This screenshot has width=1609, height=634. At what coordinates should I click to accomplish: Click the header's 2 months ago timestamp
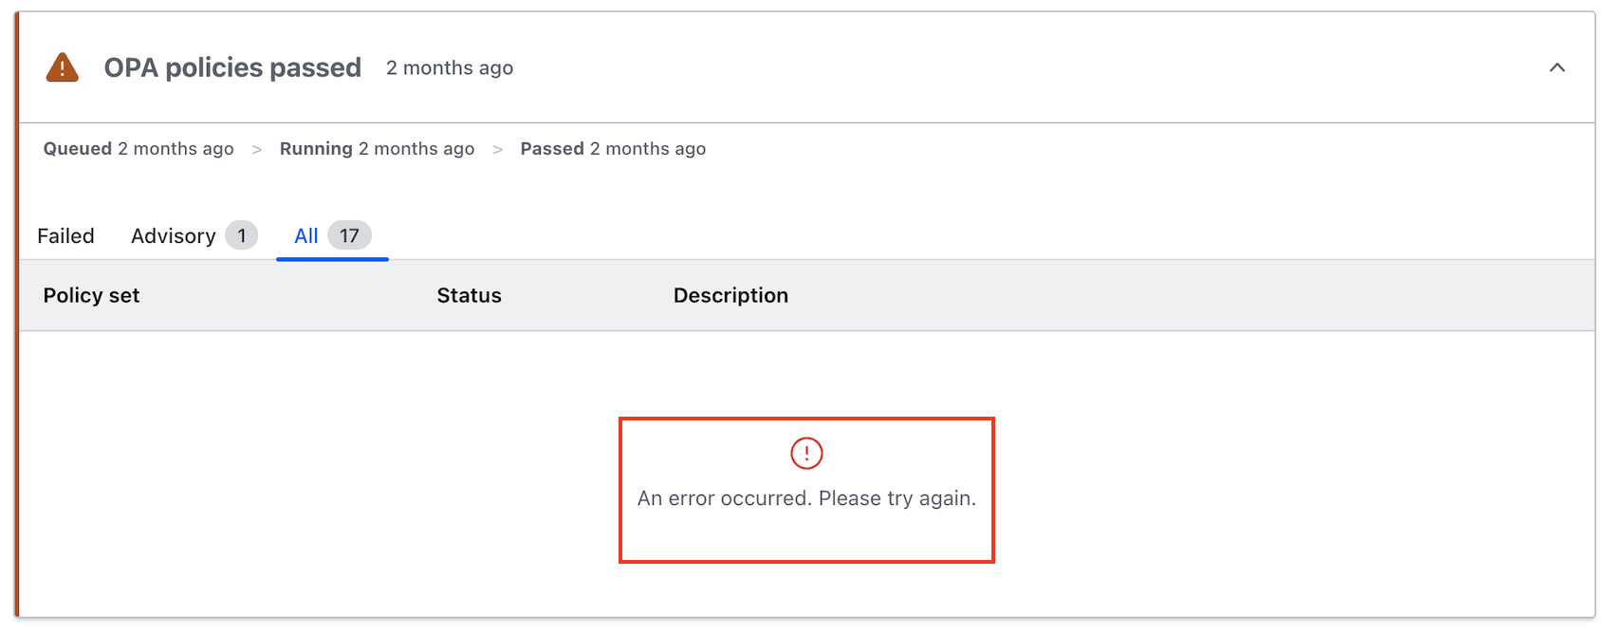click(x=450, y=68)
